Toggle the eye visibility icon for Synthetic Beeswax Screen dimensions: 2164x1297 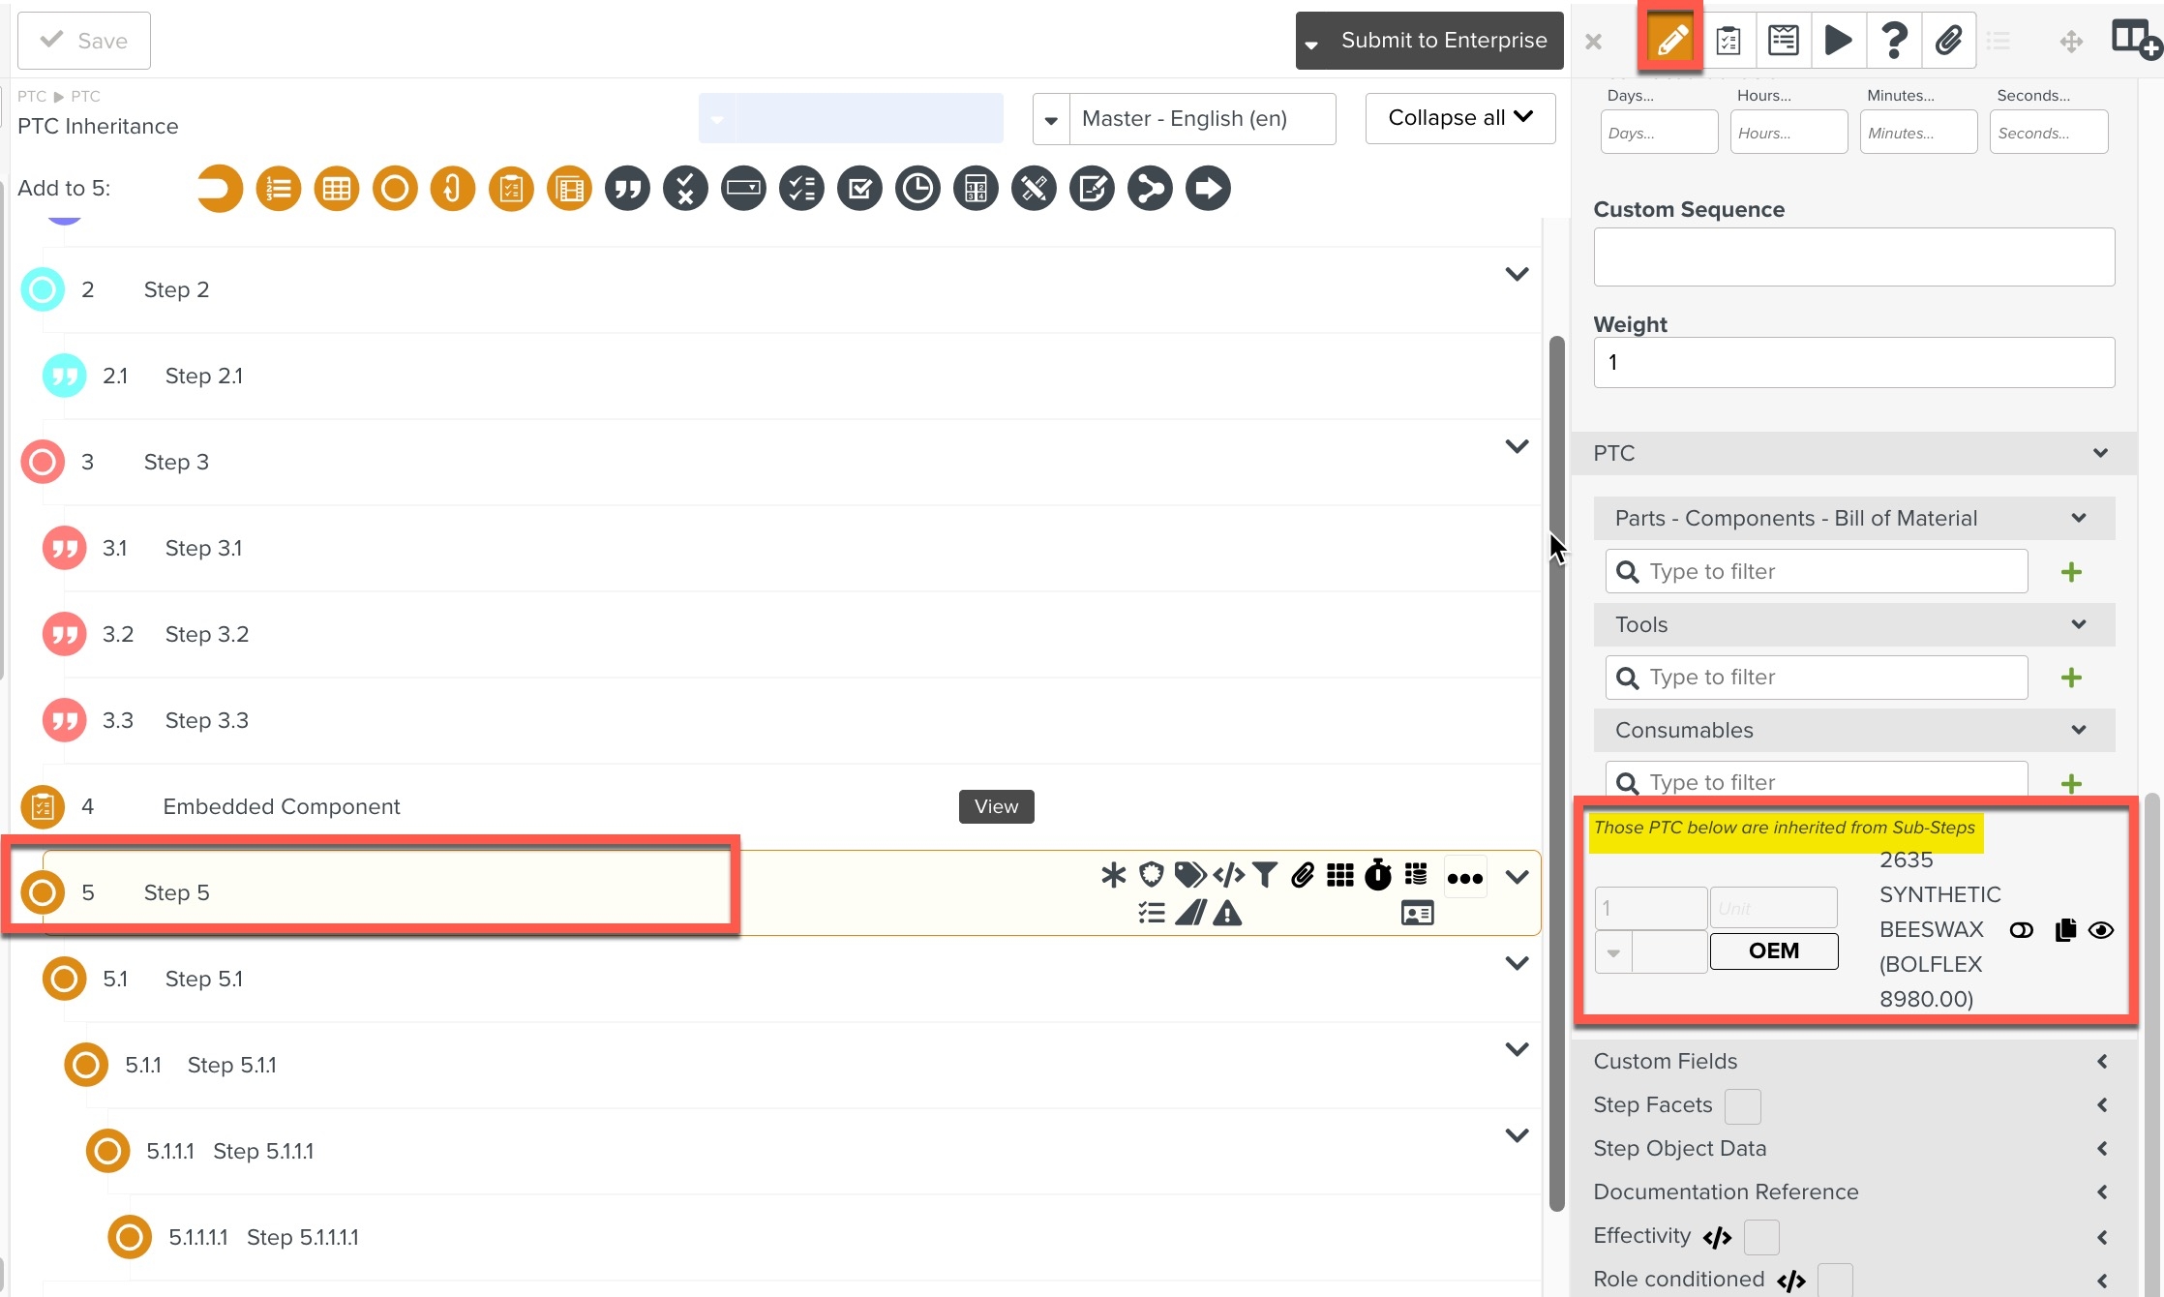click(2101, 930)
